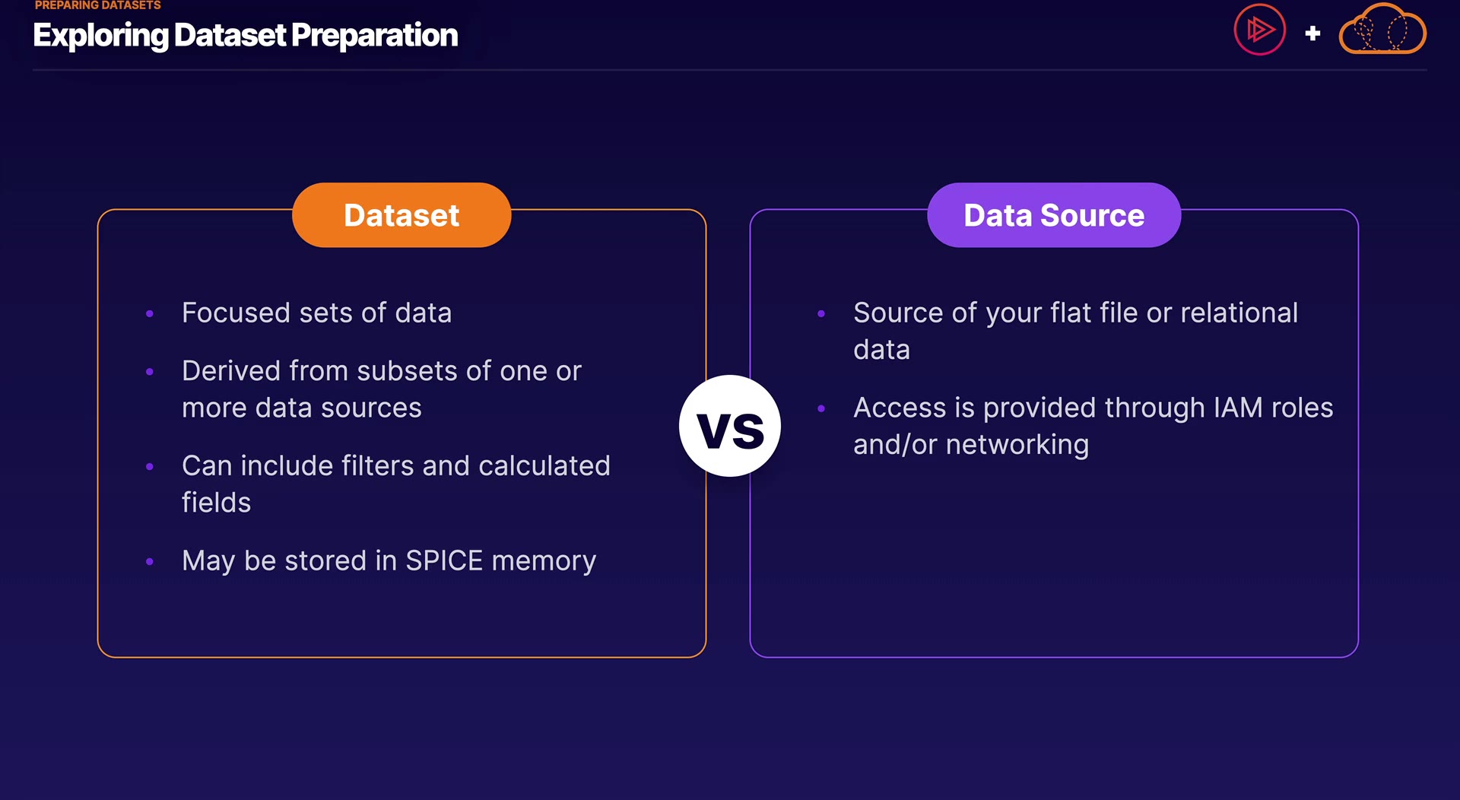Click "Source of your flat file or relational data"

click(x=1075, y=331)
